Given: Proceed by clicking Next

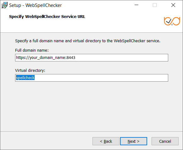Looking at the screenshot, I should (134, 141).
